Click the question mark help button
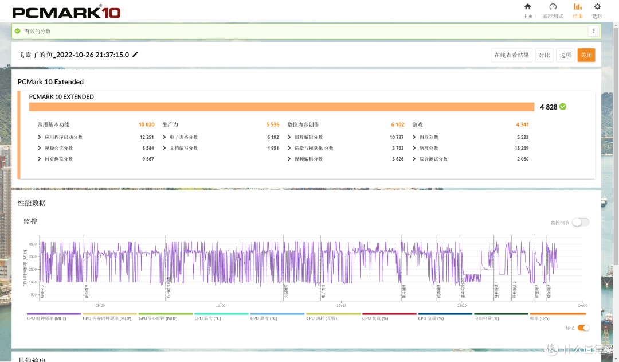 coord(593,31)
